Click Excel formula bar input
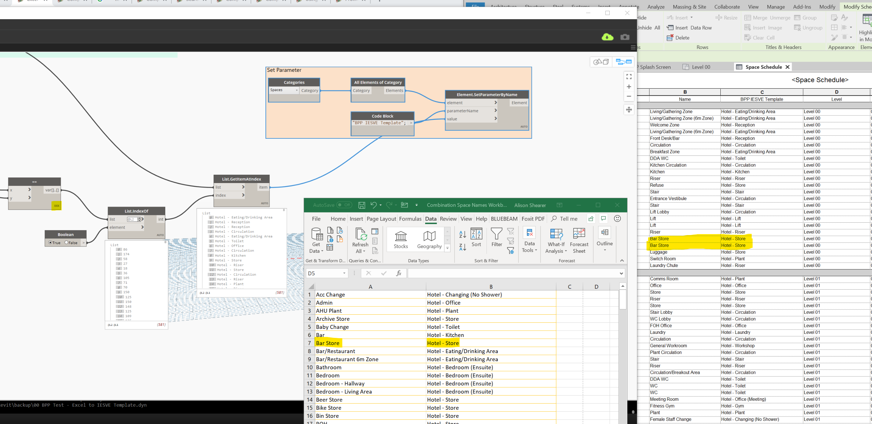This screenshot has height=424, width=872. click(513, 273)
